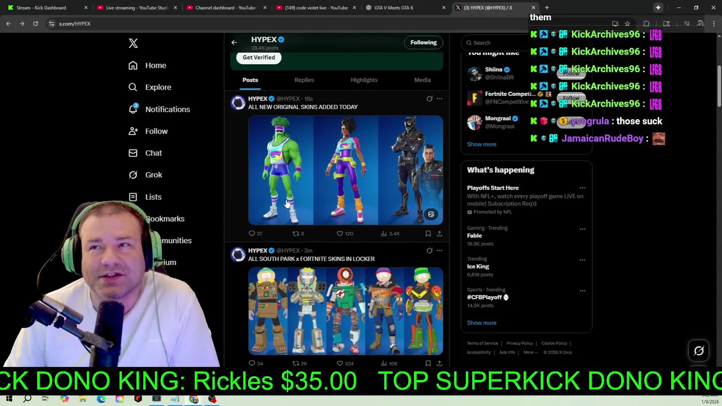This screenshot has width=722, height=406.
Task: Open Follow people icon in sidebar
Action: tap(133, 131)
